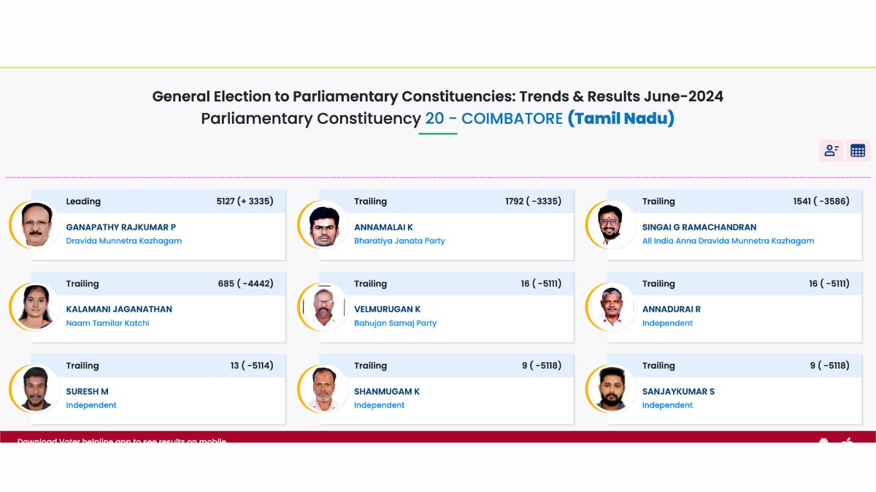Click Singai G Ramachandran's photo
Viewport: 876px width, 492px height.
point(612,224)
